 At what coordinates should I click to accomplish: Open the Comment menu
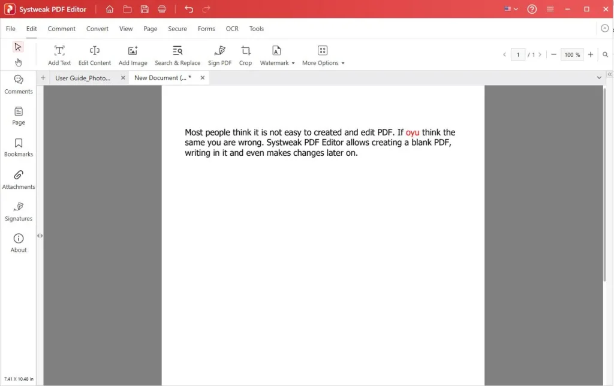(x=62, y=29)
